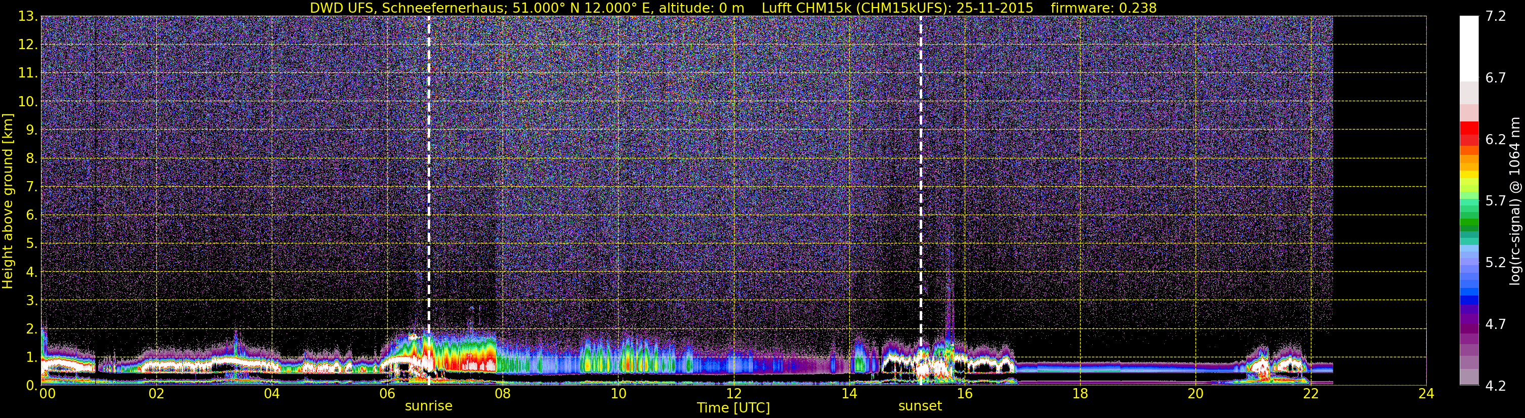
Task: Click the 20 tick label on time axis
Action: pos(1196,394)
